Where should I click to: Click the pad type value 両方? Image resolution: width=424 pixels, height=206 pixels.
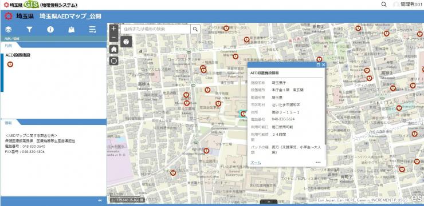pyautogui.click(x=296, y=150)
